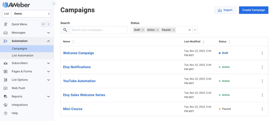Open the YouTube Automation campaign link
The image size is (273, 121).
(x=79, y=81)
